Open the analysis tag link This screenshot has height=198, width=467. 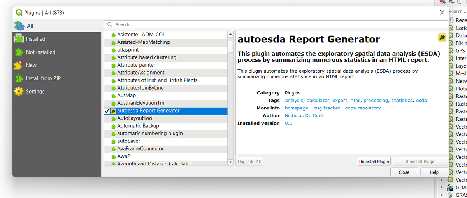point(294,101)
